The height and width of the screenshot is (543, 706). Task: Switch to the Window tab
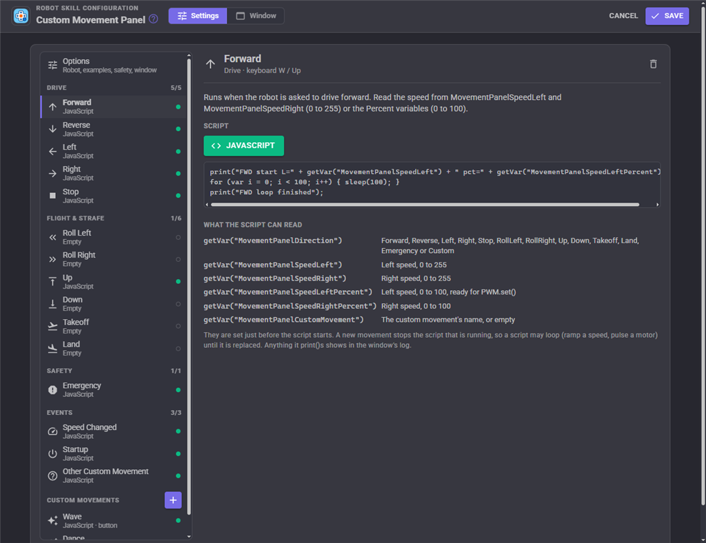coord(256,16)
